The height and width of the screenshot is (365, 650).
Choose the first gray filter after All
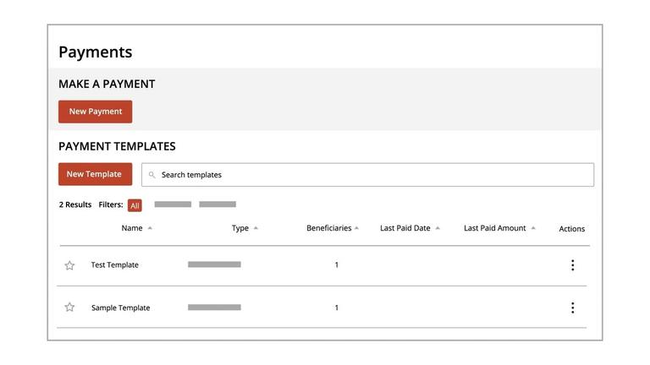click(173, 204)
